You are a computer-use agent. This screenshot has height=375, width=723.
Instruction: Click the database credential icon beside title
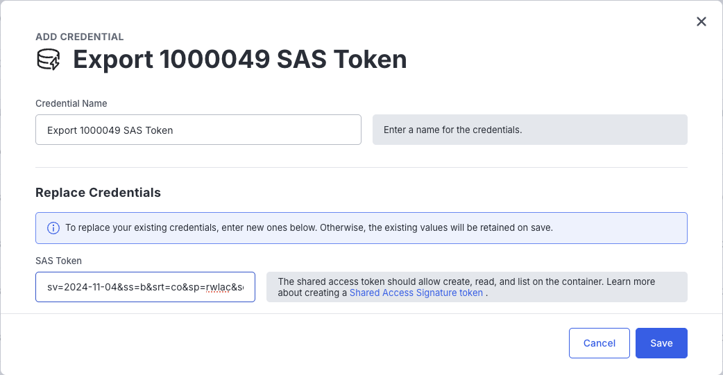pos(49,60)
